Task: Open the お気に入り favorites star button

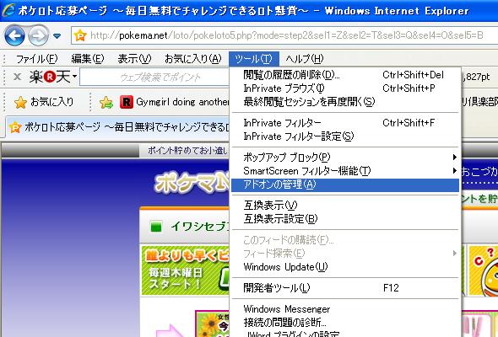Action: point(44,102)
